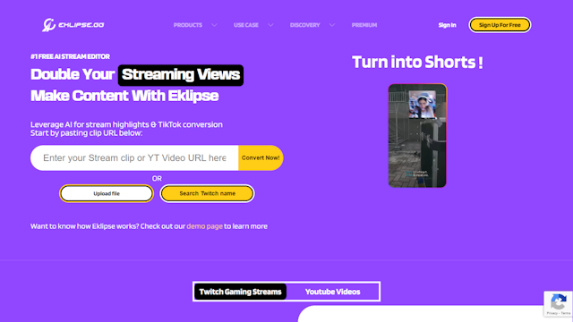This screenshot has height=322, width=573.
Task: Click the Sign In link
Action: point(447,25)
